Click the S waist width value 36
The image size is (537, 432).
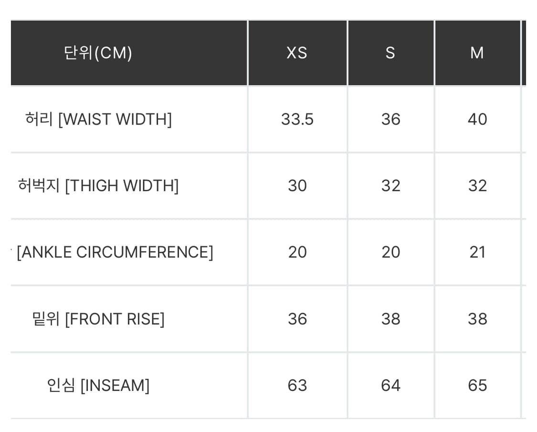(390, 119)
